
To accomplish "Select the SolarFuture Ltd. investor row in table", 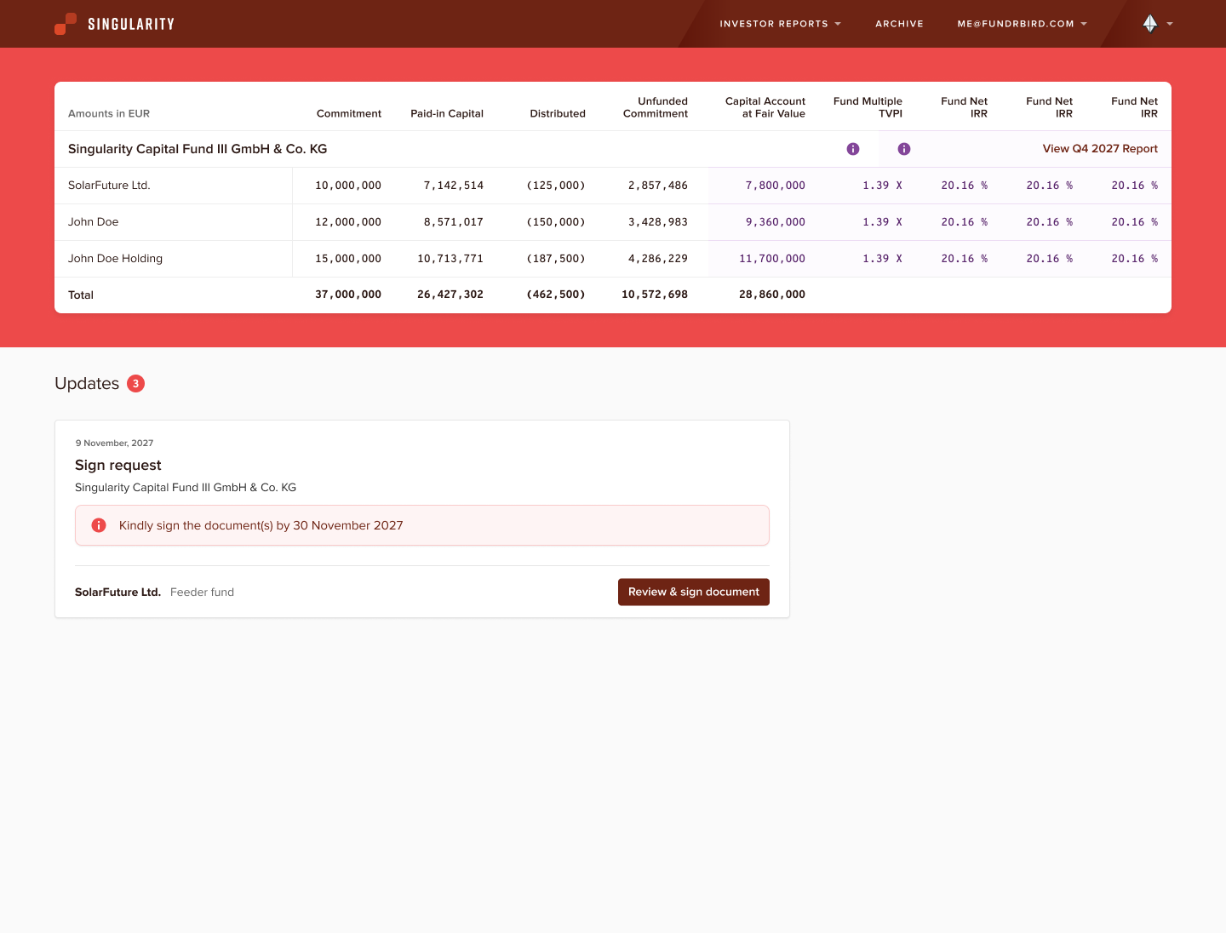I will [109, 186].
